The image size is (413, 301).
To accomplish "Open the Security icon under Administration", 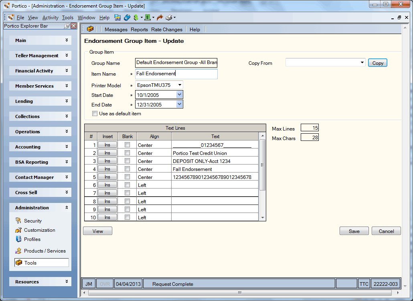I will click(18, 221).
